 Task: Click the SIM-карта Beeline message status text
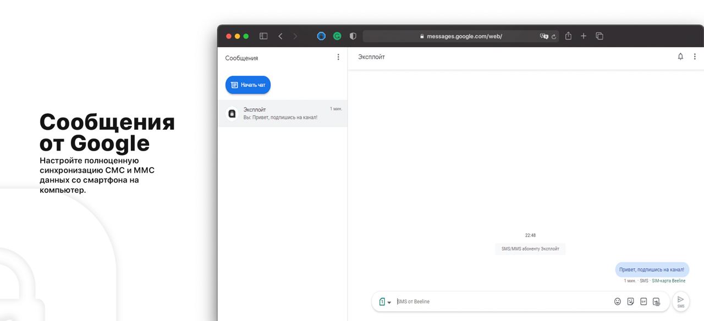click(669, 281)
